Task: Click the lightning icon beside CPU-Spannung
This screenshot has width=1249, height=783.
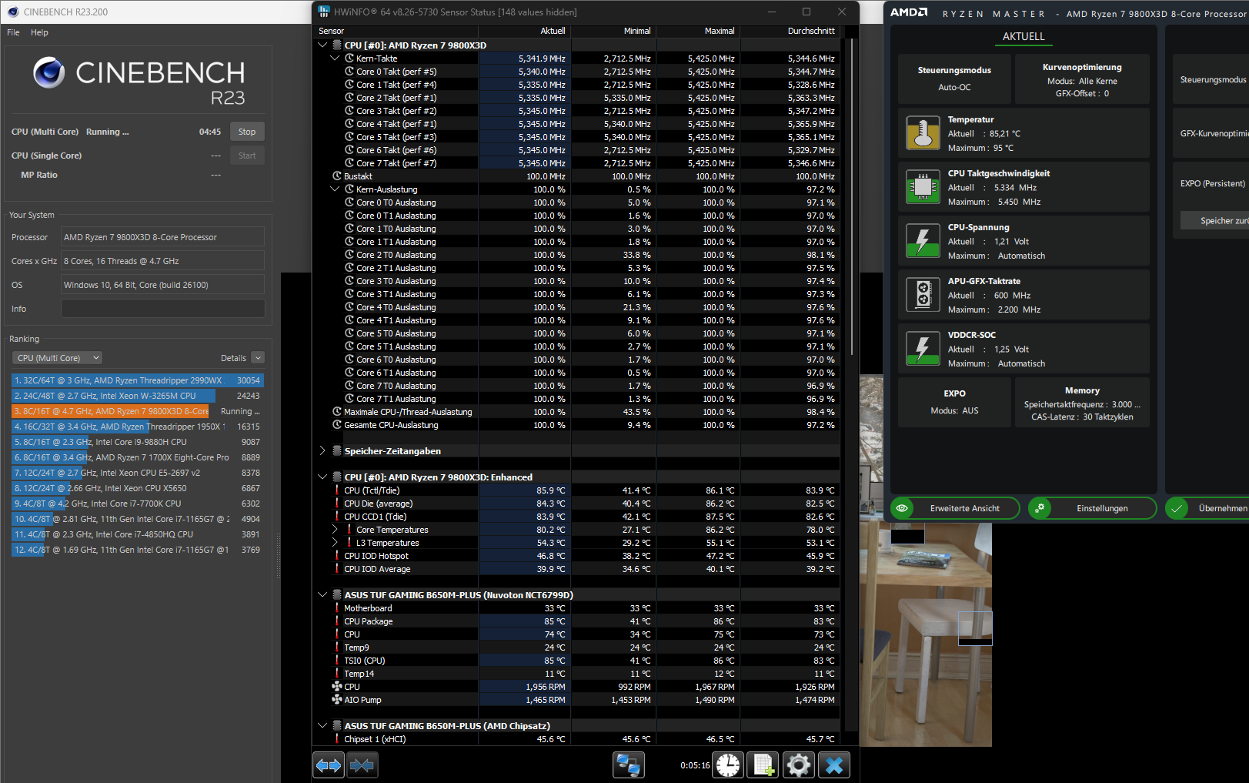Action: click(x=923, y=240)
